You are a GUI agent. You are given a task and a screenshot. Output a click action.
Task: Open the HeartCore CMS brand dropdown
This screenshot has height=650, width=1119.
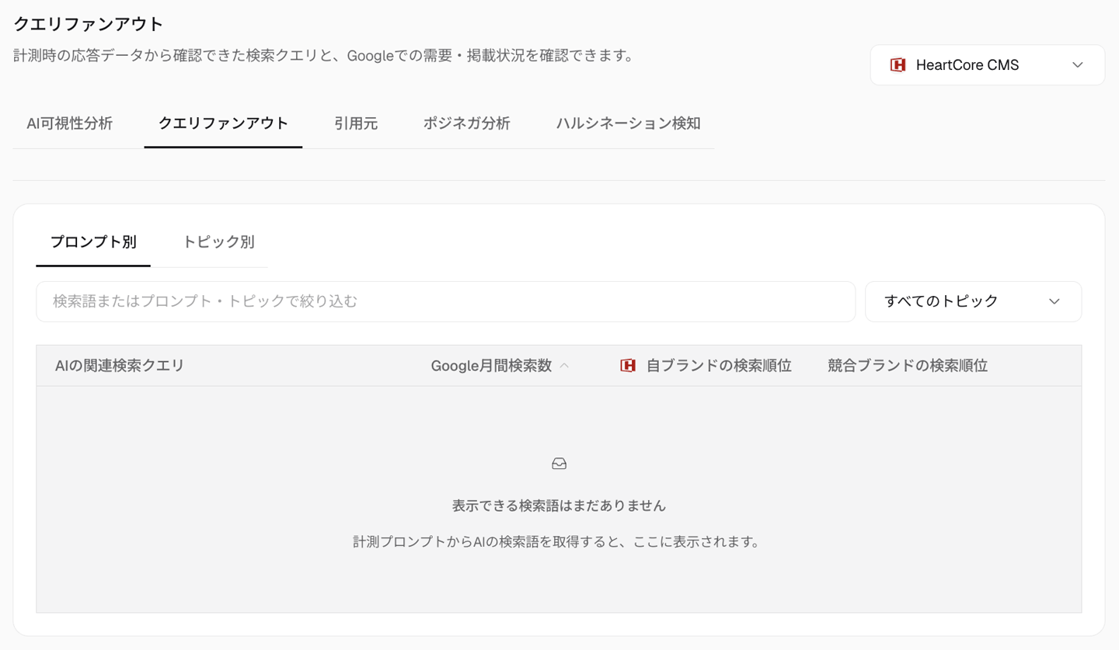tap(987, 65)
